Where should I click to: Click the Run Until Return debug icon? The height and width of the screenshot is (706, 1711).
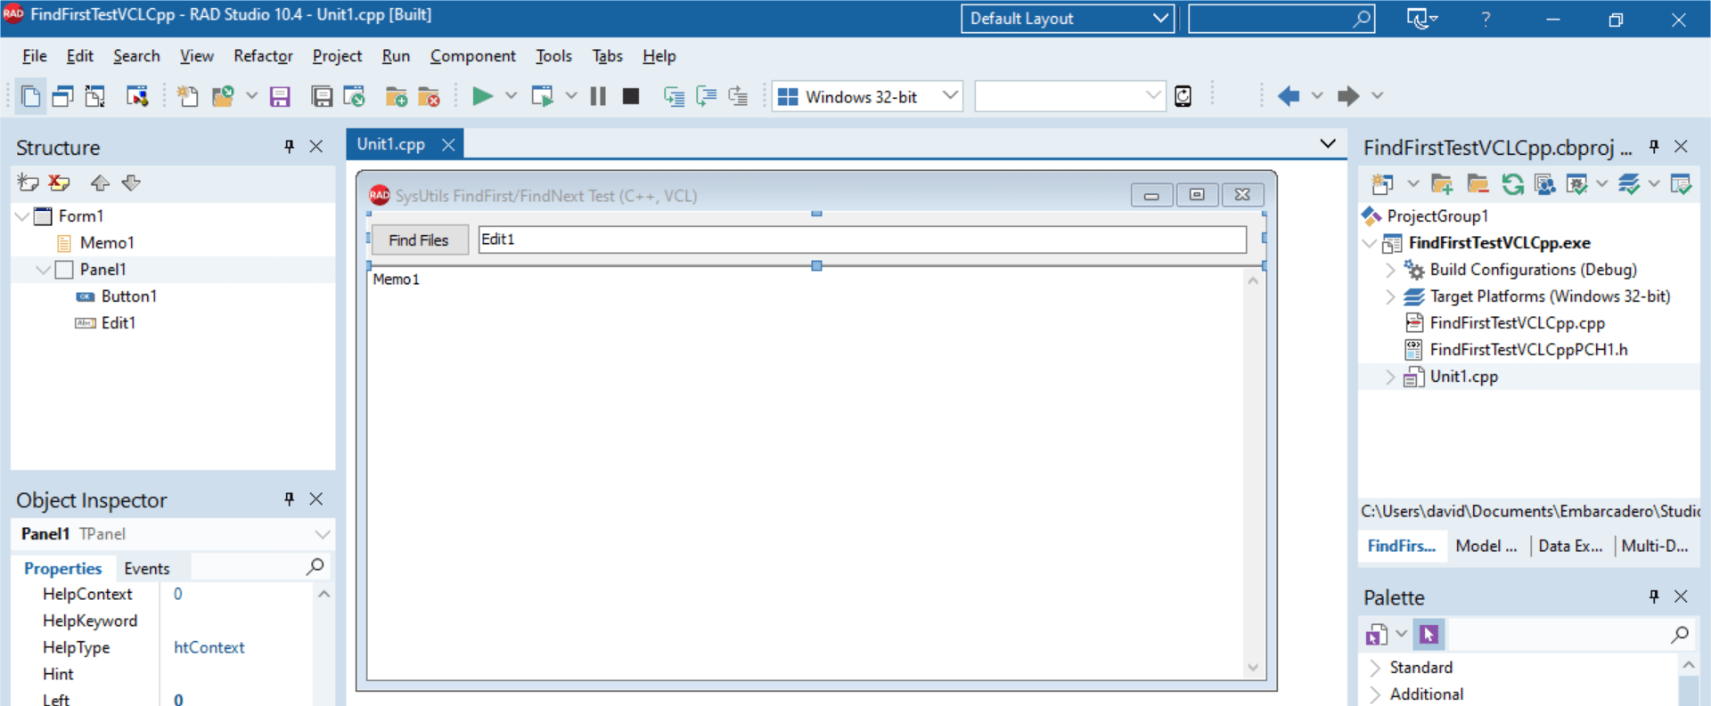click(738, 96)
